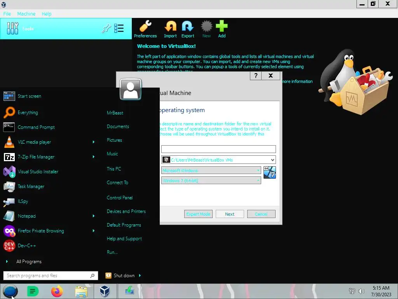Click the Export appliance icon
This screenshot has height=299, width=398.
point(188,29)
